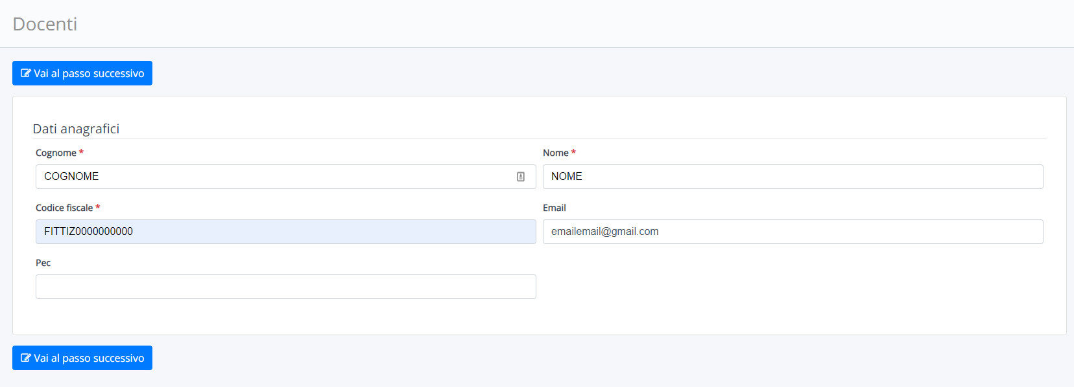Image resolution: width=1074 pixels, height=387 pixels.
Task: Focus the Cognome input field
Action: (286, 177)
